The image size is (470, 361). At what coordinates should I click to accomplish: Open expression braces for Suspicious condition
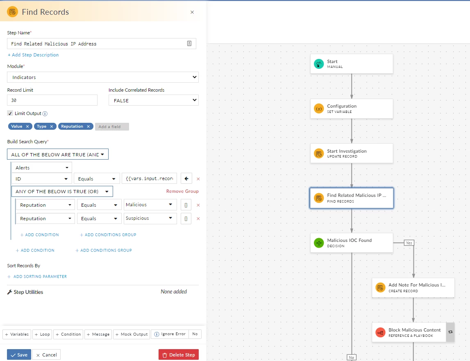[186, 219]
